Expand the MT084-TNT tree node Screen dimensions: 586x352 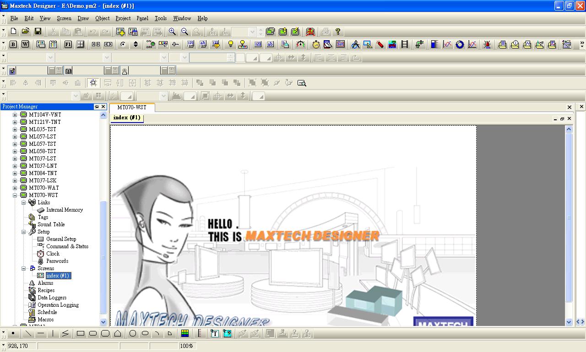tap(15, 173)
